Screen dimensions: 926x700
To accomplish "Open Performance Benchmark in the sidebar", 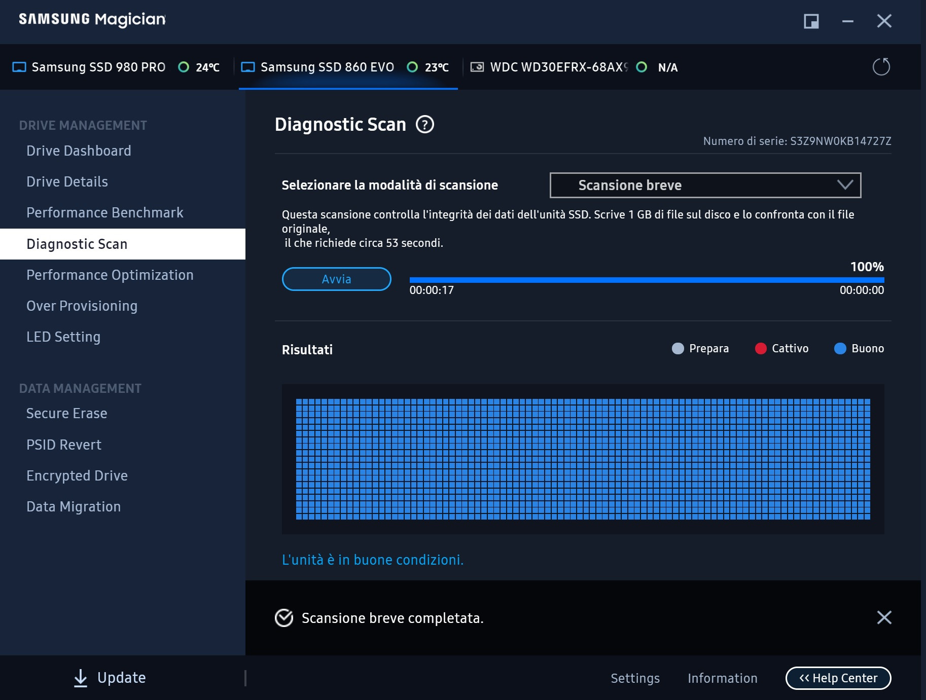I will point(105,212).
